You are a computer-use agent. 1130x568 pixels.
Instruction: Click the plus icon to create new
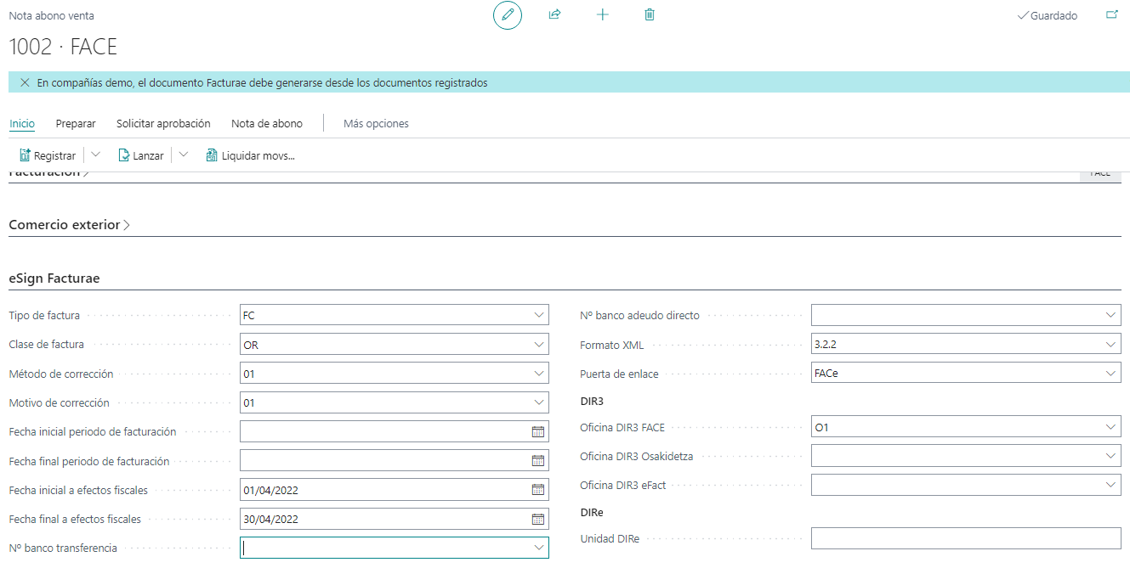click(603, 15)
